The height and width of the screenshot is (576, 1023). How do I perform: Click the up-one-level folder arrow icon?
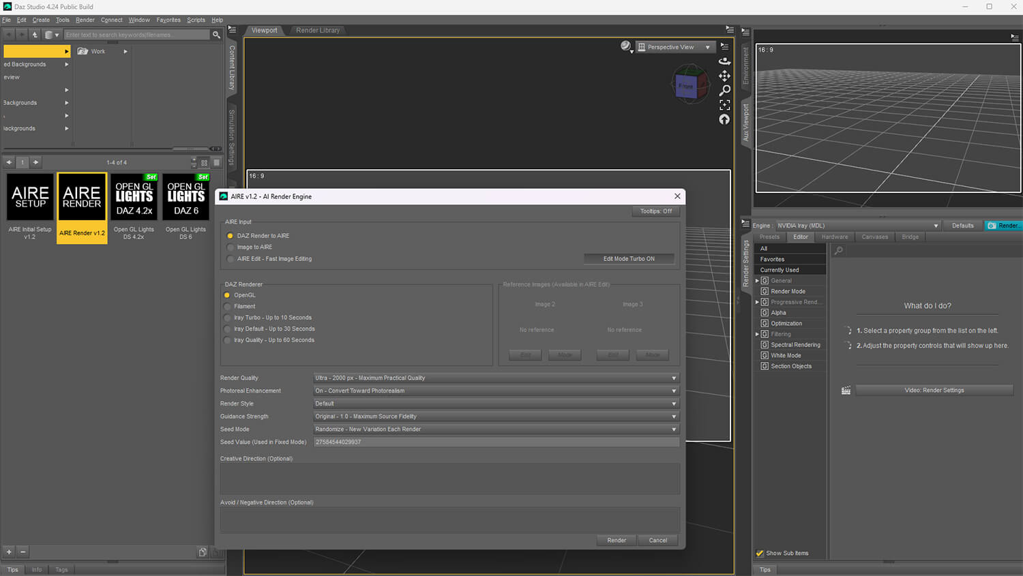click(35, 34)
